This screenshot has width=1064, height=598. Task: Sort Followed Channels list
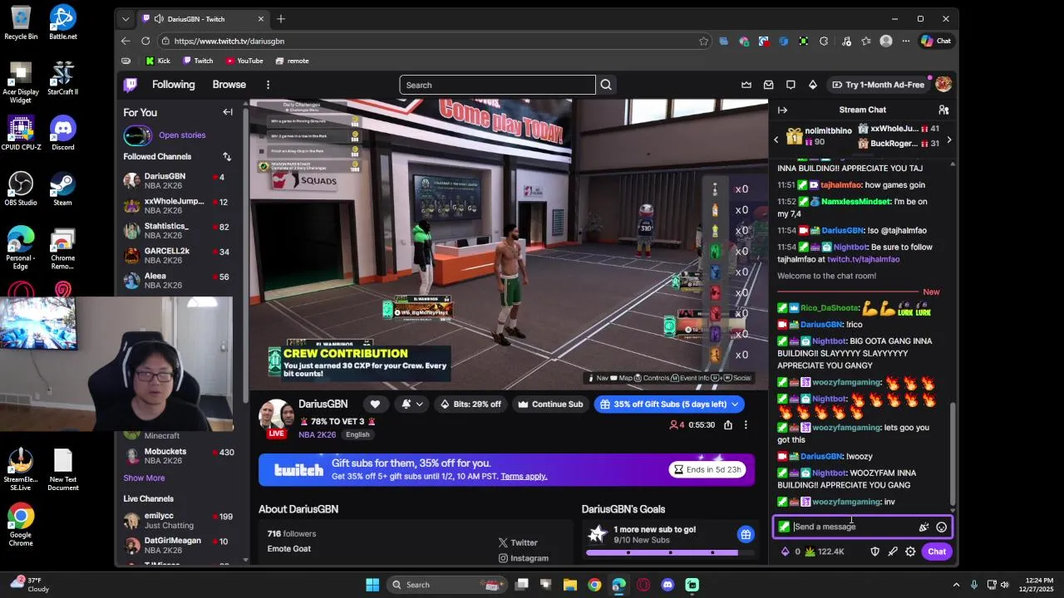click(227, 156)
